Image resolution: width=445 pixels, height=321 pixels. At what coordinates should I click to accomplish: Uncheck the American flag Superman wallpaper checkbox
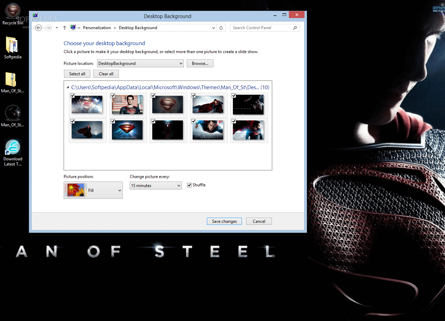click(113, 95)
